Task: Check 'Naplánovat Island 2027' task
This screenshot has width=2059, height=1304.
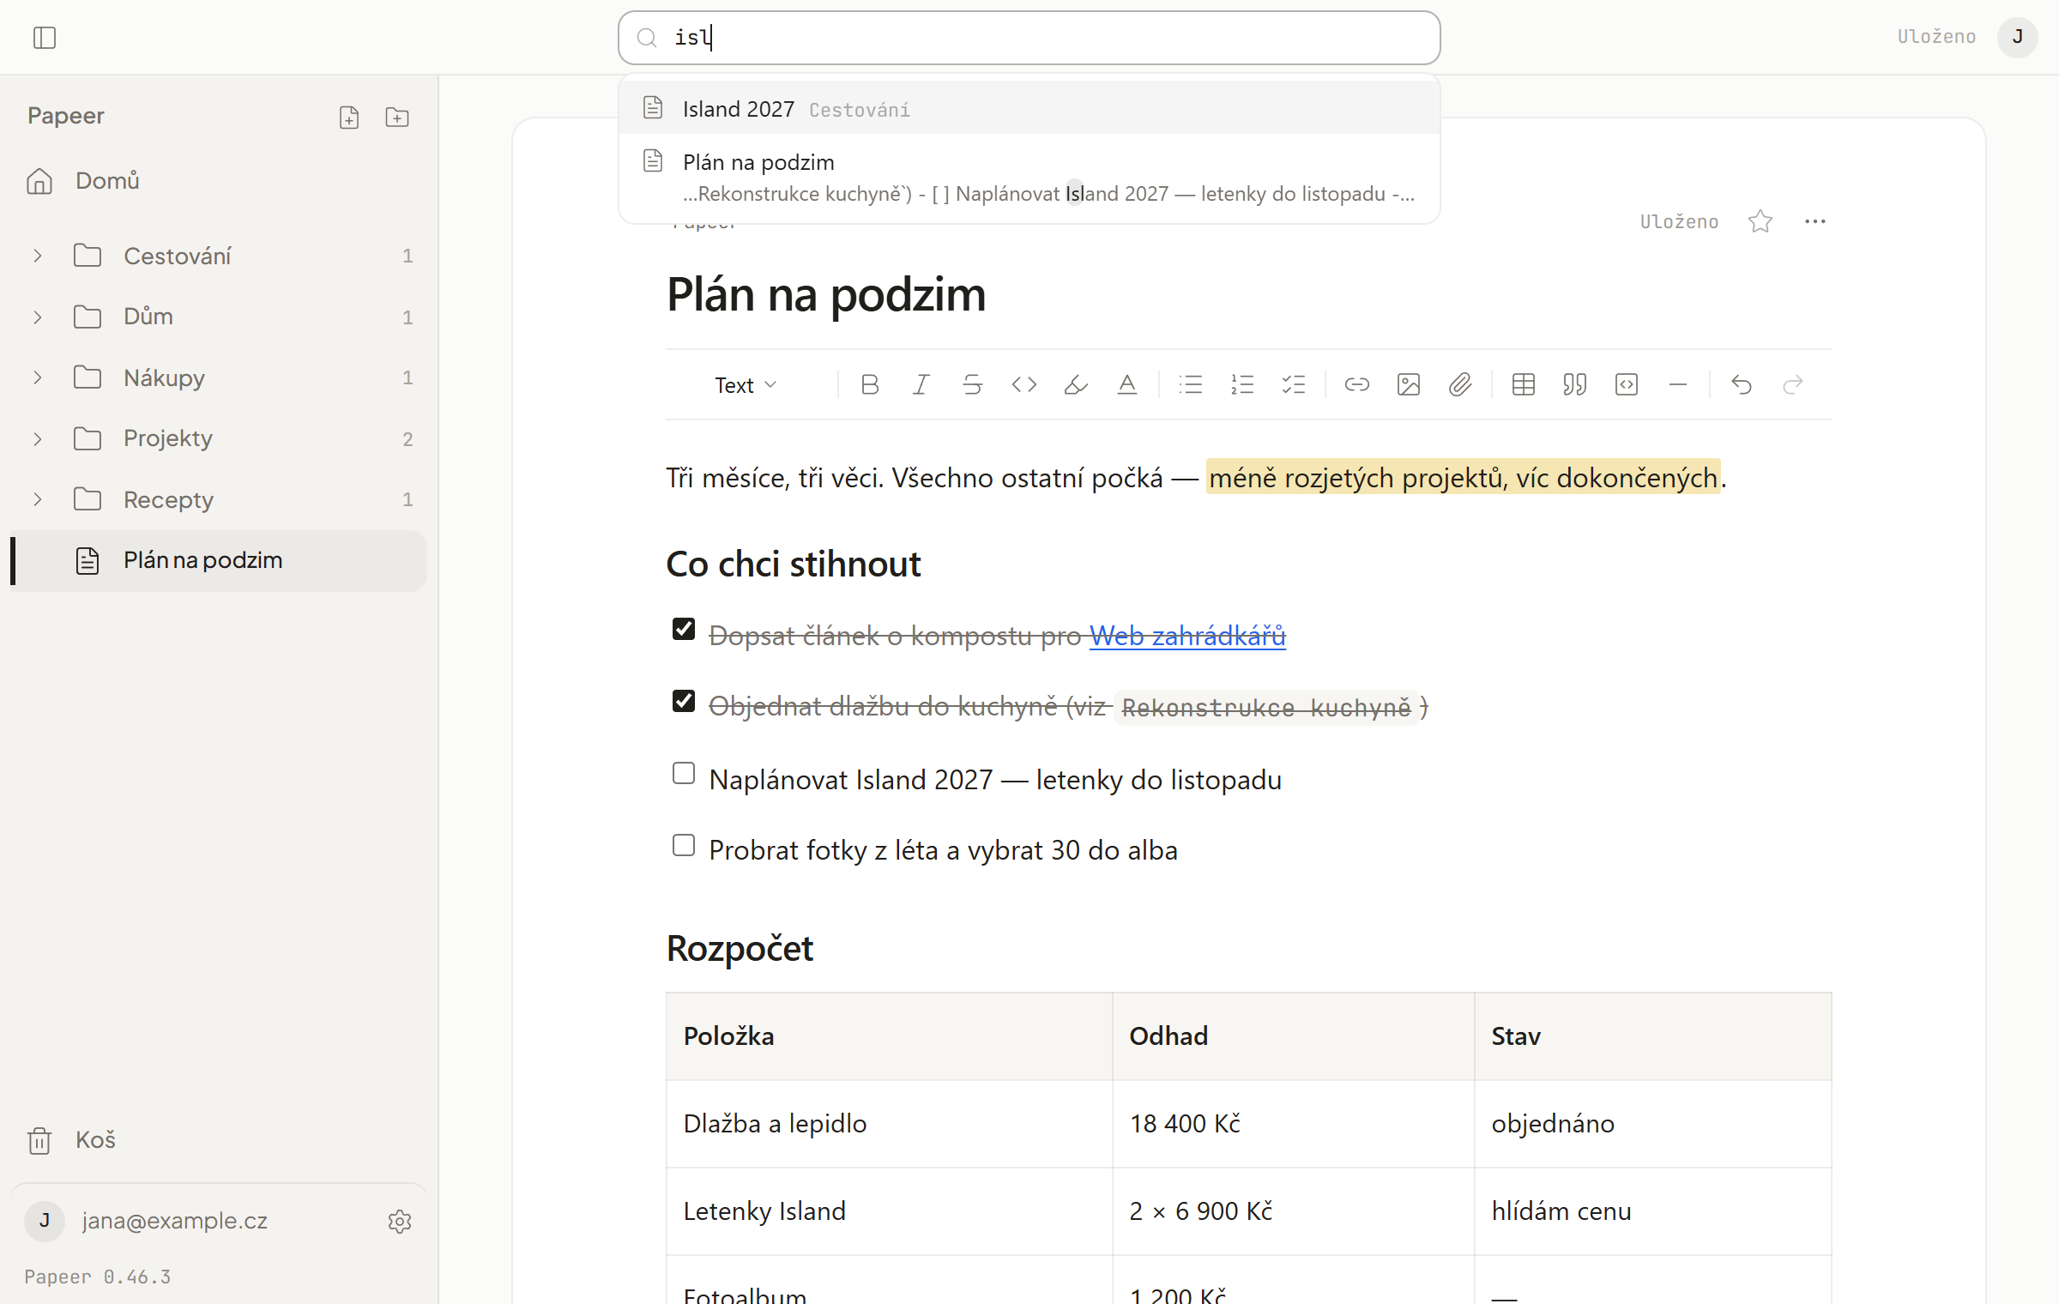Action: [684, 774]
